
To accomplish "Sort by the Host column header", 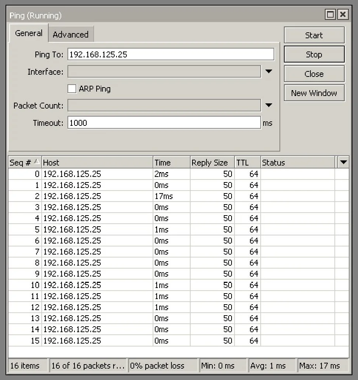I will (97, 163).
